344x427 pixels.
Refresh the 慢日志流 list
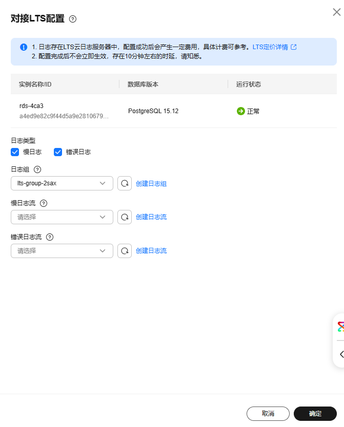[125, 217]
